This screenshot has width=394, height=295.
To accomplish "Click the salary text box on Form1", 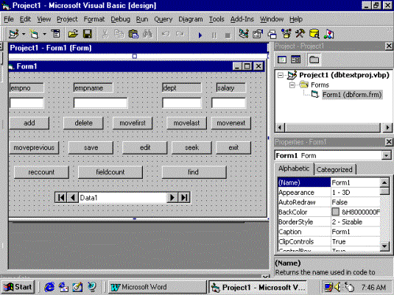I will 228,103.
